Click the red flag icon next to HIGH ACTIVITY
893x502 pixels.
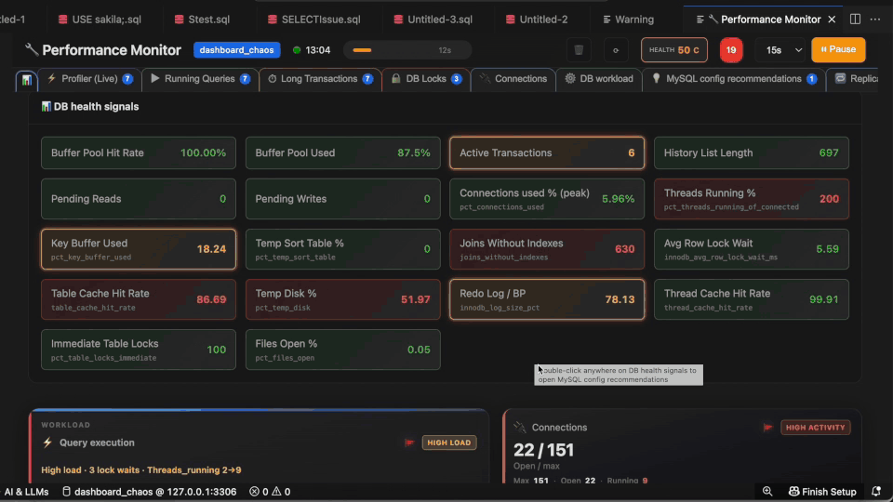(x=767, y=427)
